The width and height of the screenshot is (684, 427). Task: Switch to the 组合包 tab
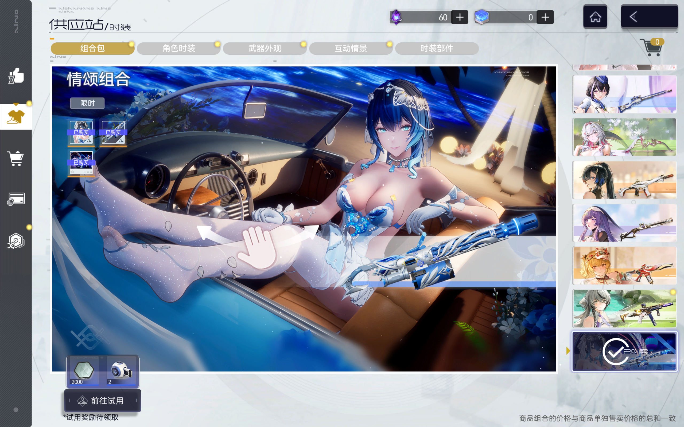coord(92,48)
